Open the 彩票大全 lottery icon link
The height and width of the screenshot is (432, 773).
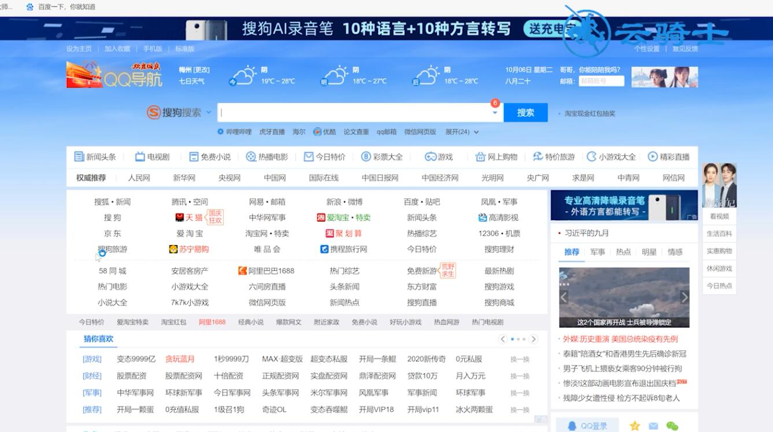[382, 157]
